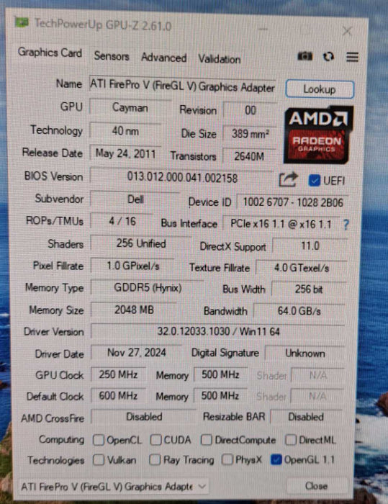Click the Memory Type GDDR5 (Hynix) value
This screenshot has width=388, height=504.
[148, 288]
